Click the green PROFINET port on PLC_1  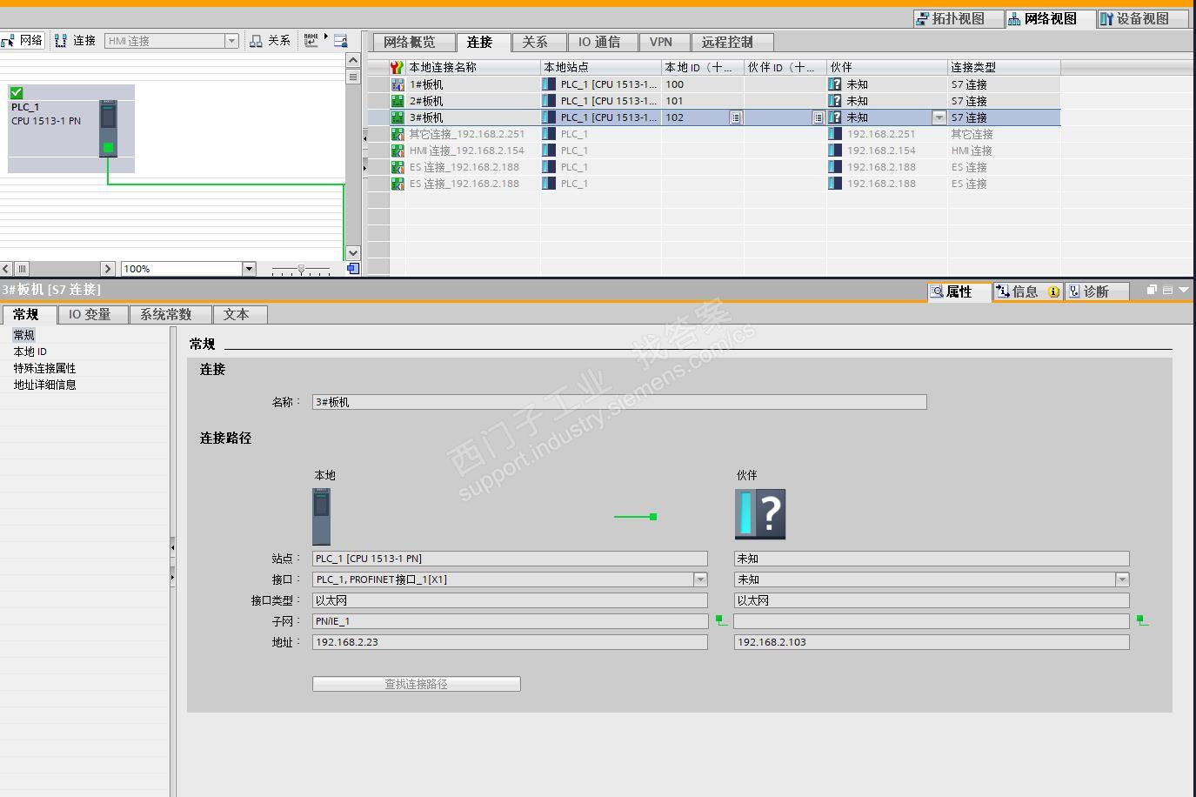click(108, 148)
